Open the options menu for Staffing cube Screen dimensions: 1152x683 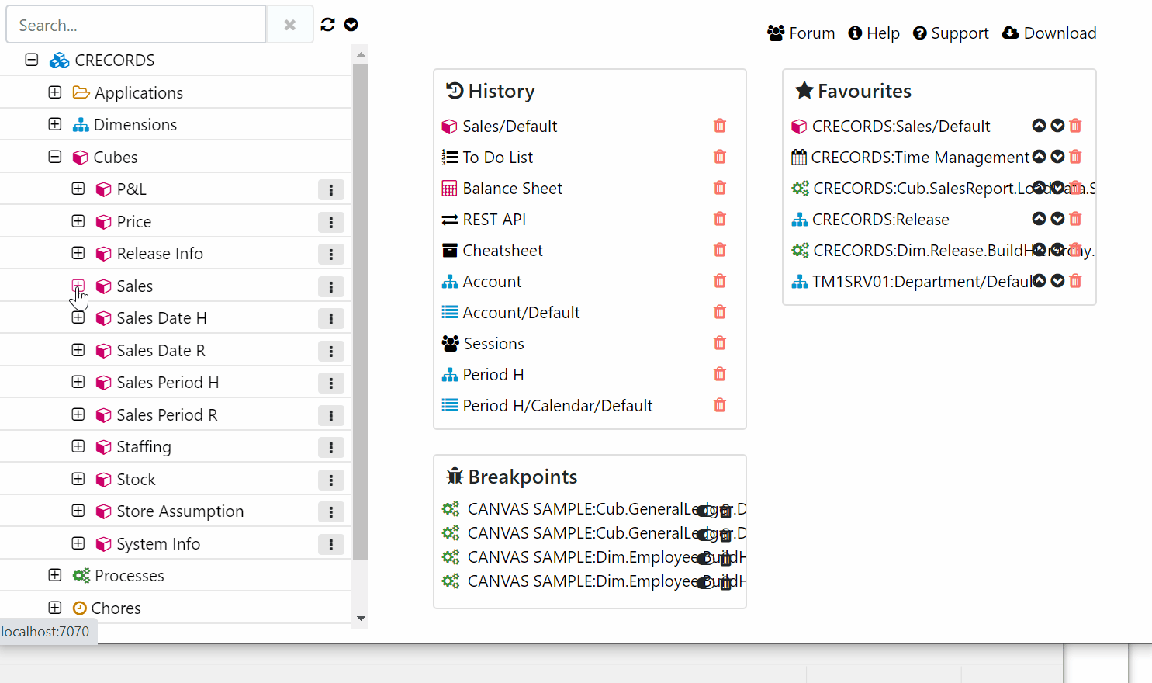click(x=331, y=448)
